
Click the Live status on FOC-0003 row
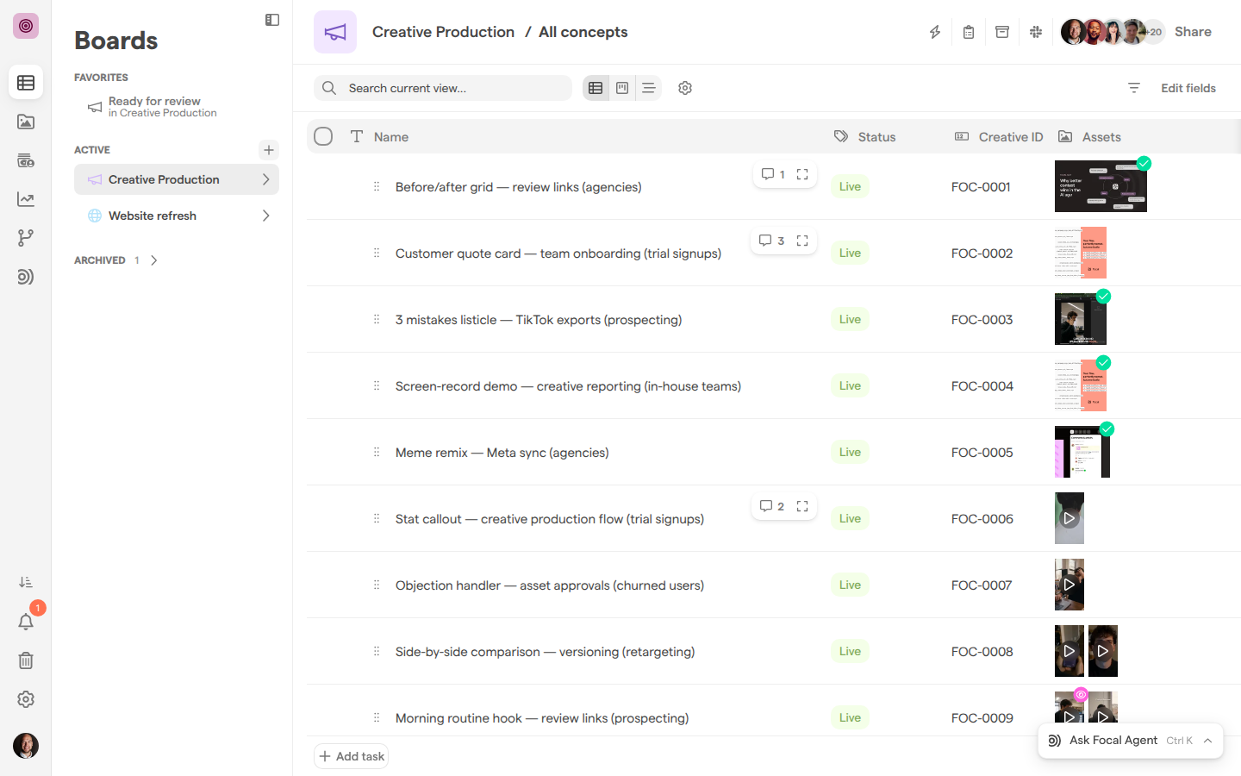click(x=850, y=319)
